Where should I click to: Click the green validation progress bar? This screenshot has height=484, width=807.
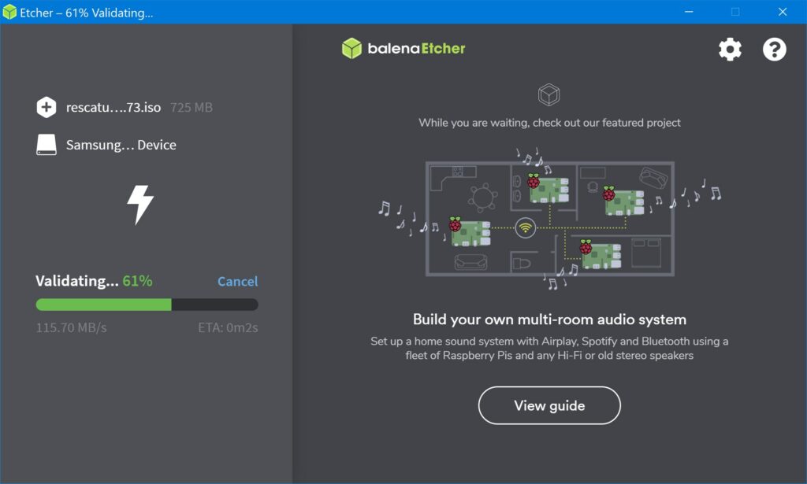pos(147,305)
